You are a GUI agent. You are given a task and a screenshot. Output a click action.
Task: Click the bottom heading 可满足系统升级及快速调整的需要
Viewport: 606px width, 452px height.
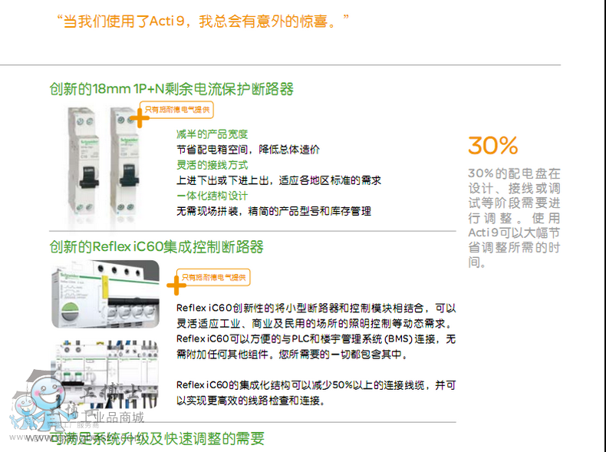(156, 438)
